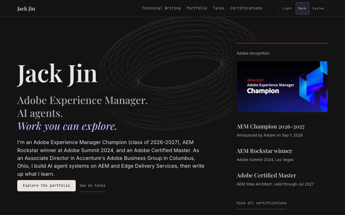The height and width of the screenshot is (215, 345).
Task: Click the Adobe recognition label
Action: [x=253, y=53]
